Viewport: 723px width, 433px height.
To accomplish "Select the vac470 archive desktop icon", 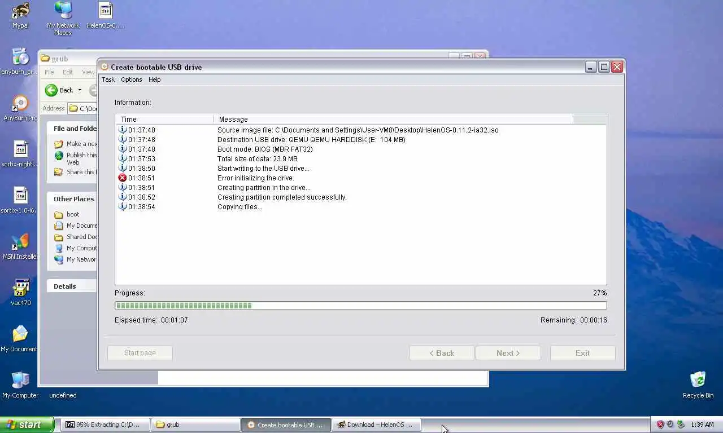I will tap(20, 293).
